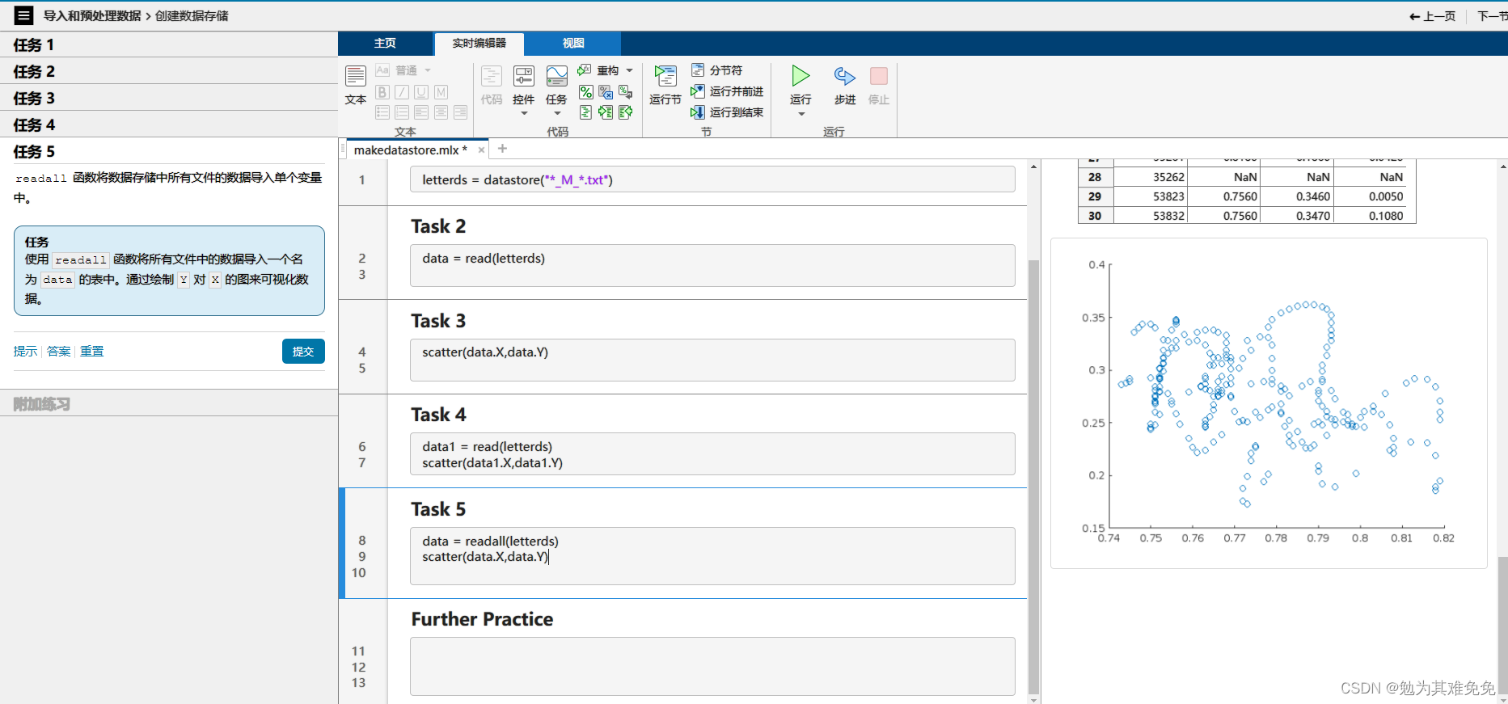Expand the Refactor (重构) dropdown arrow
The width and height of the screenshot is (1508, 704).
tap(630, 70)
